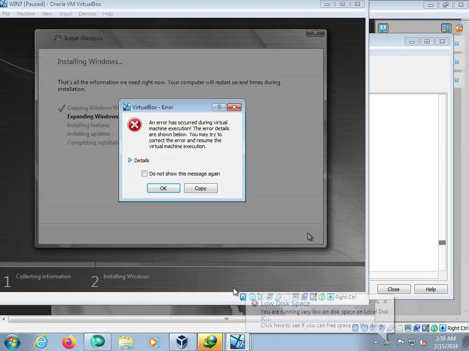The width and height of the screenshot is (469, 351).
Task: Click the low disk space tray icon
Action: [x=387, y=342]
